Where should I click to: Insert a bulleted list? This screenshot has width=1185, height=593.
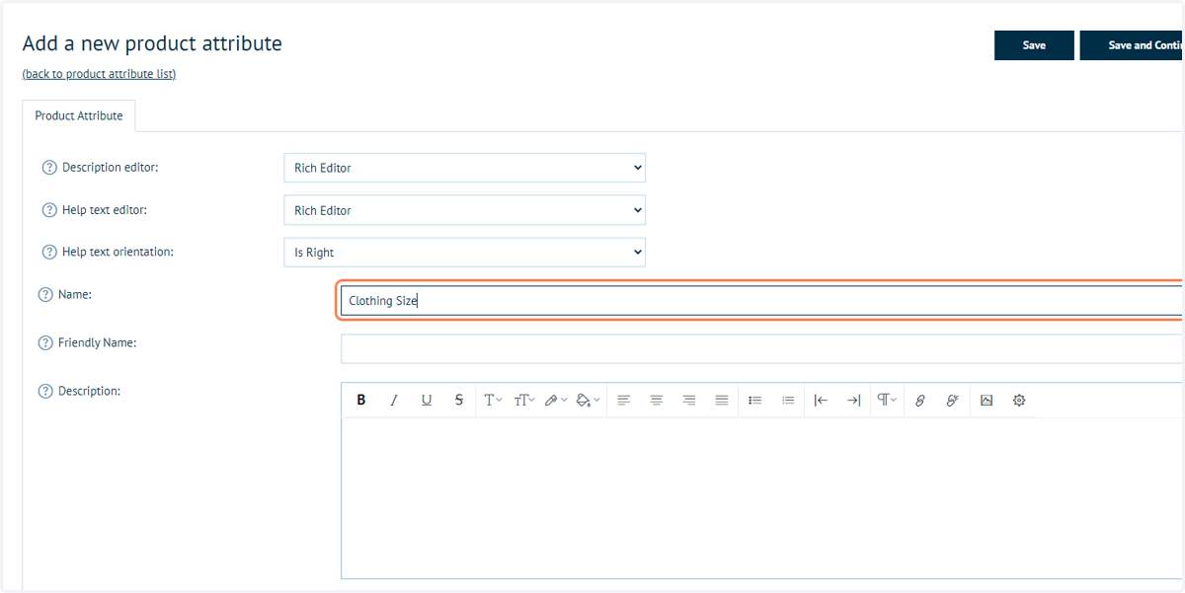[755, 401]
